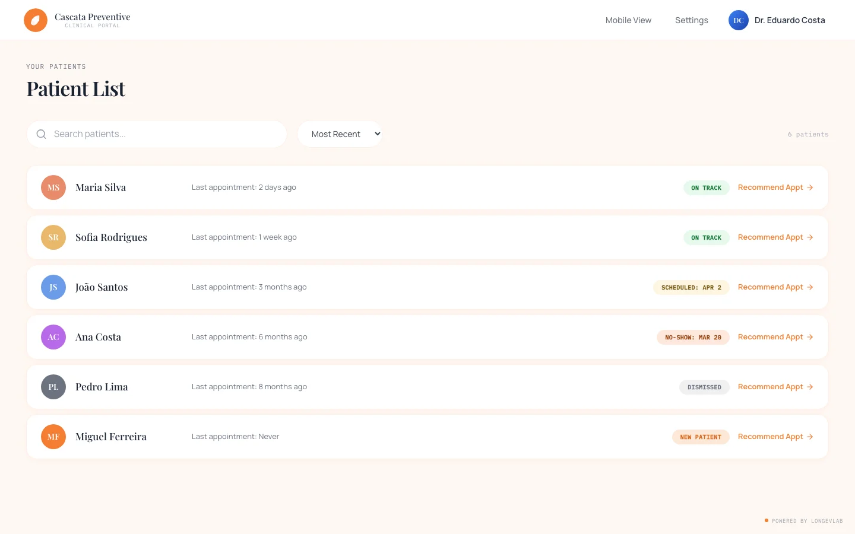This screenshot has width=855, height=534.
Task: Focus the Search patients field
Action: click(x=157, y=134)
